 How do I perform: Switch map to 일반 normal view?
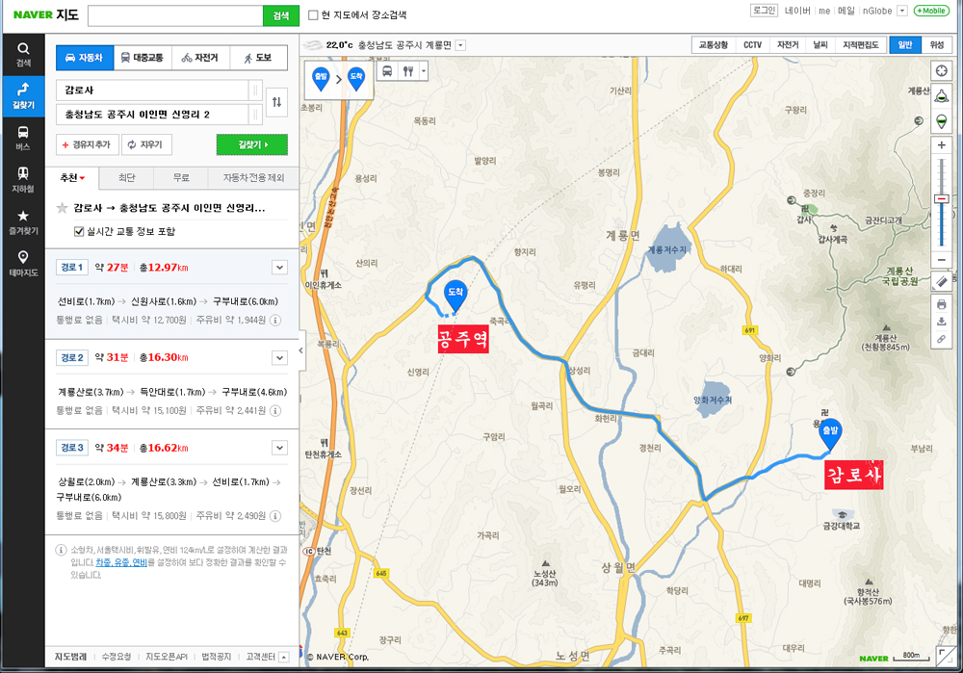tap(905, 45)
